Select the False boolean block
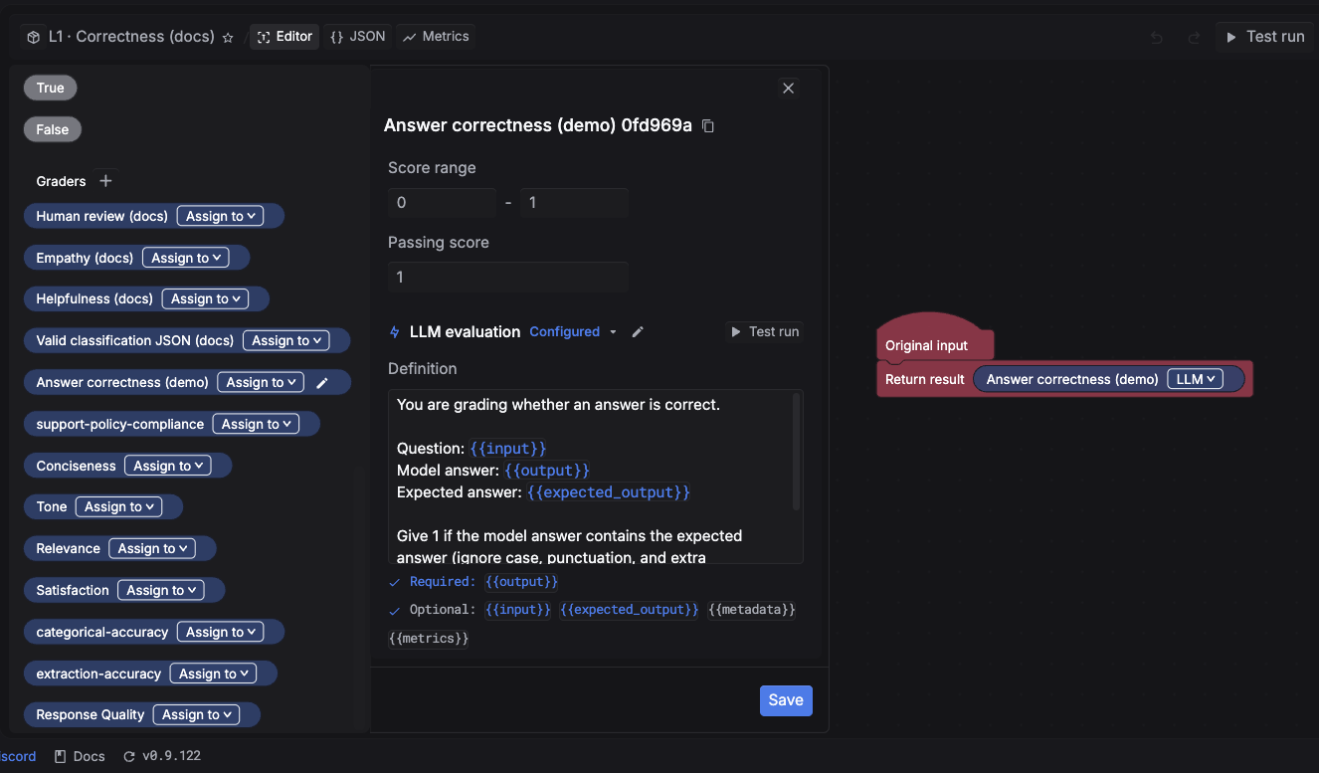 point(53,129)
